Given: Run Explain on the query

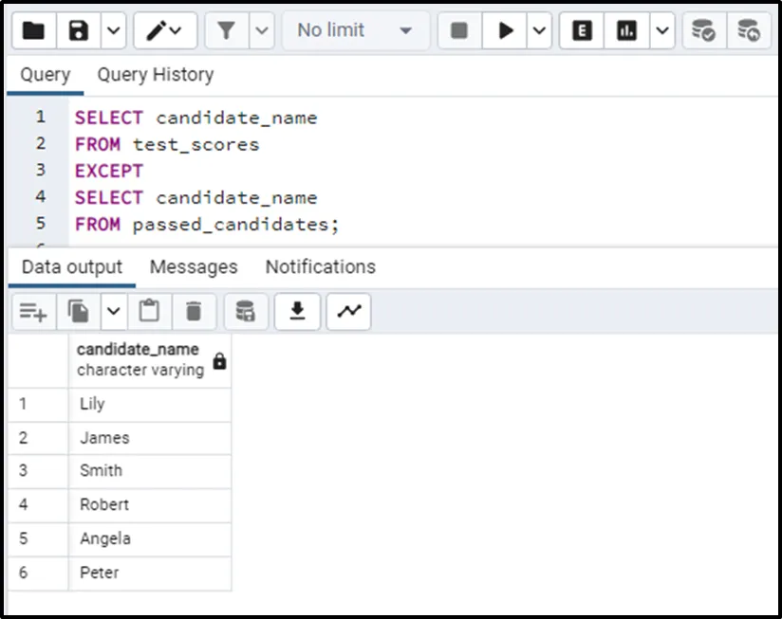Looking at the screenshot, I should click(x=582, y=31).
